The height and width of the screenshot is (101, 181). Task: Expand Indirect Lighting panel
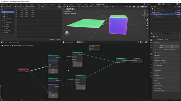159,78
